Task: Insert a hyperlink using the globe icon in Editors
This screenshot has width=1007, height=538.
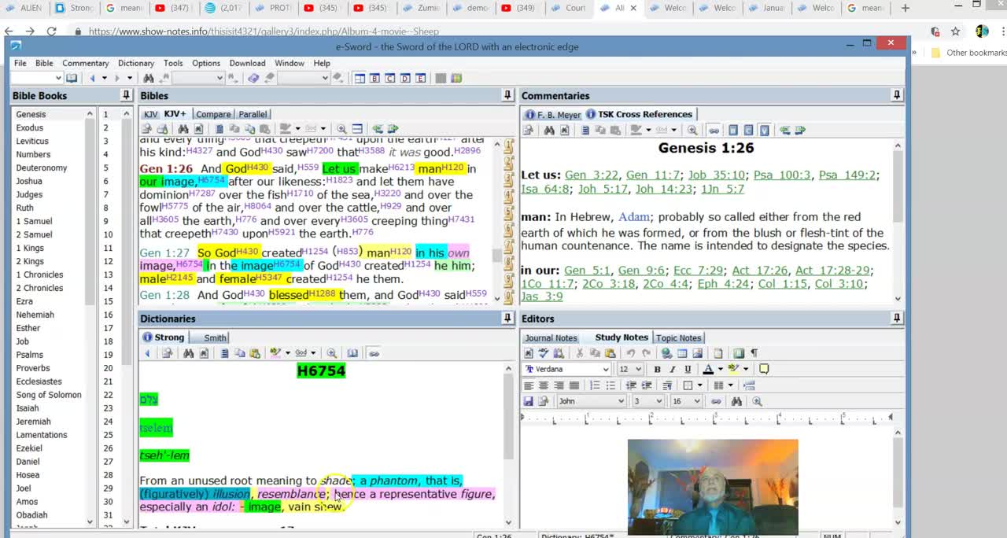Action: [x=666, y=353]
